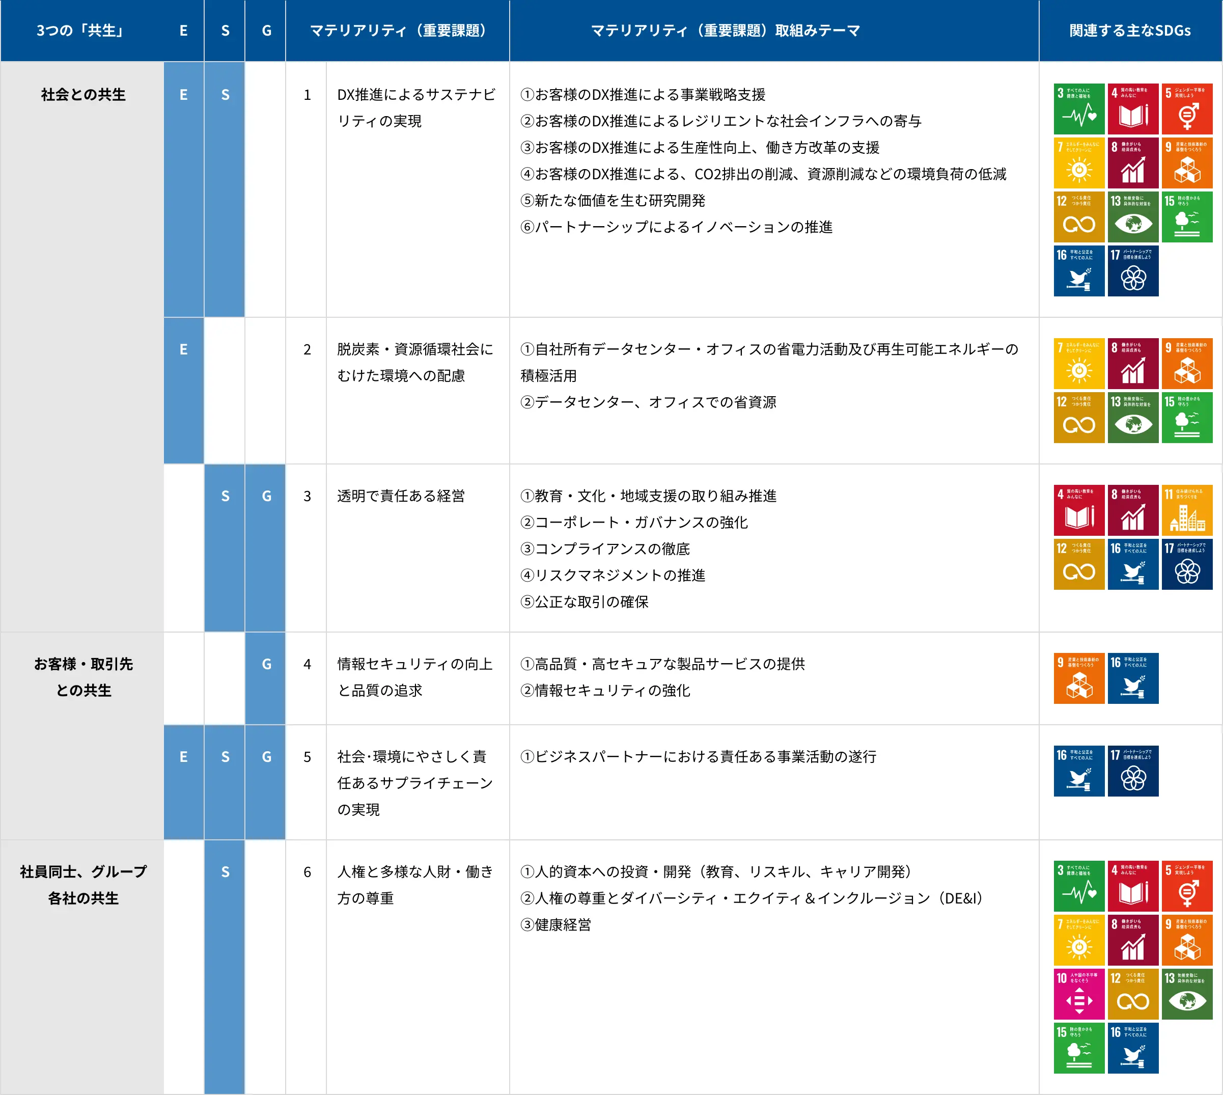Click the SDG 10 reduced inequalities icon
The image size is (1223, 1095).
[1078, 994]
